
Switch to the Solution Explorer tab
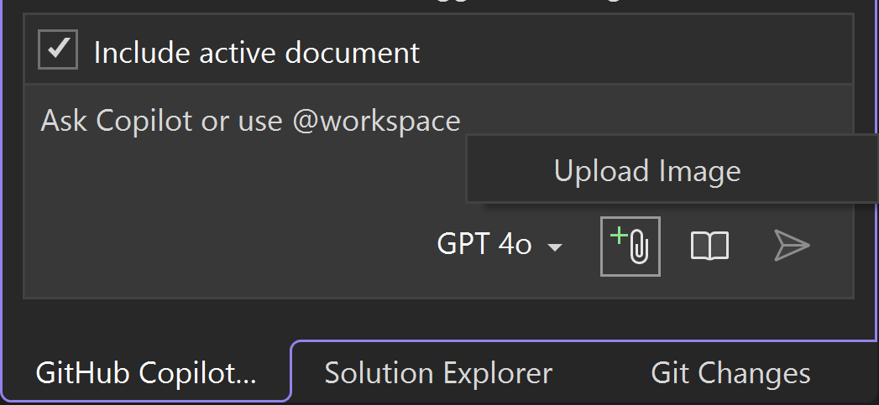[438, 372]
